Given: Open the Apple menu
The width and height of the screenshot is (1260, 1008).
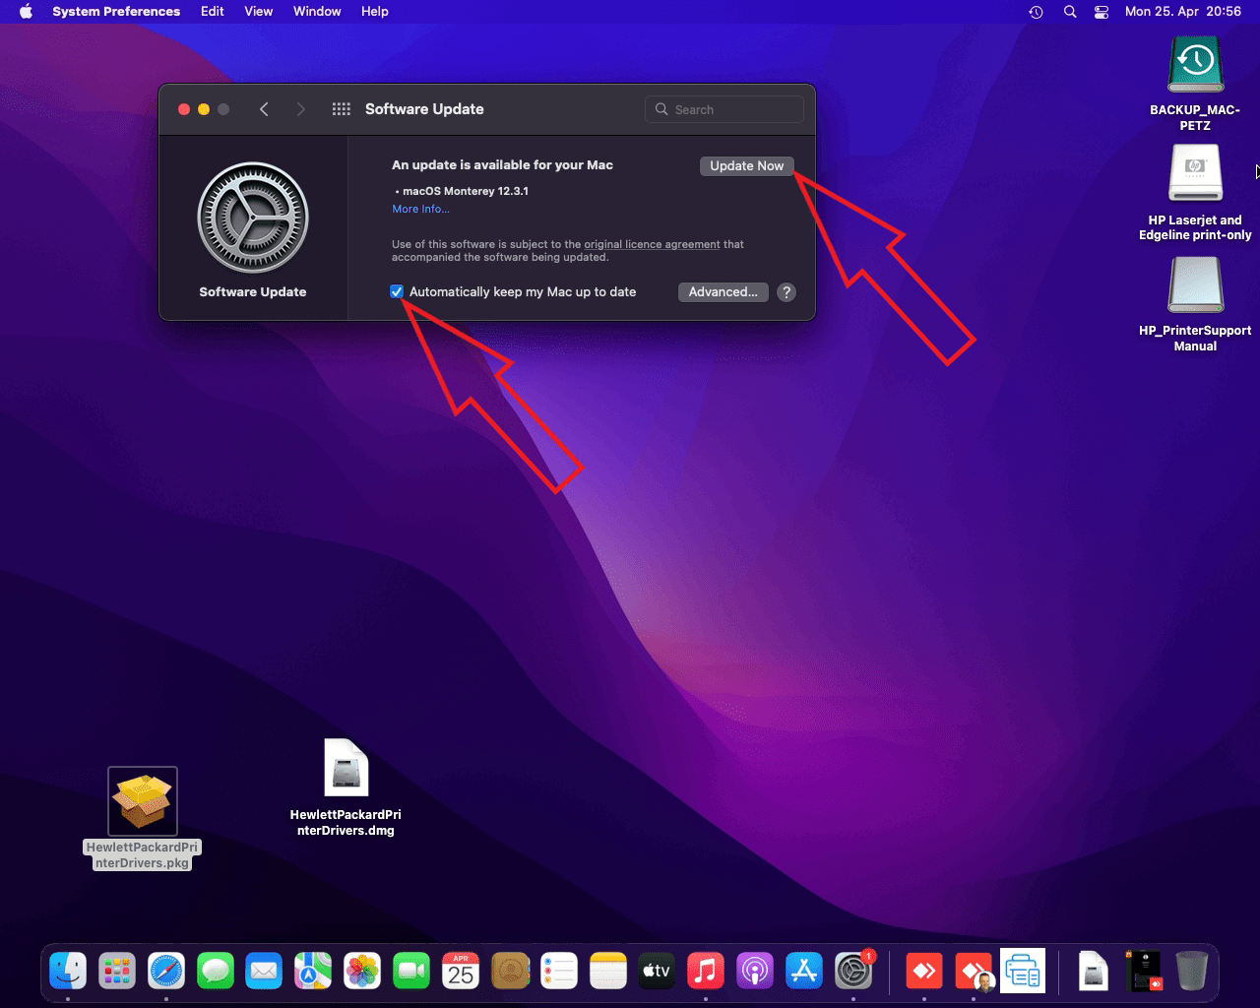Looking at the screenshot, I should tap(27, 12).
